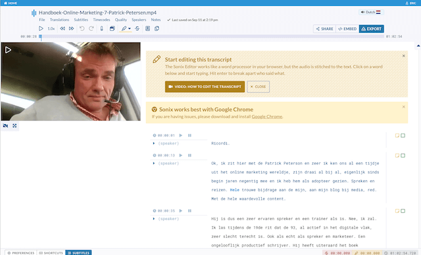421x255 pixels.
Task: Open the Google Chrome download link
Action: click(x=267, y=116)
